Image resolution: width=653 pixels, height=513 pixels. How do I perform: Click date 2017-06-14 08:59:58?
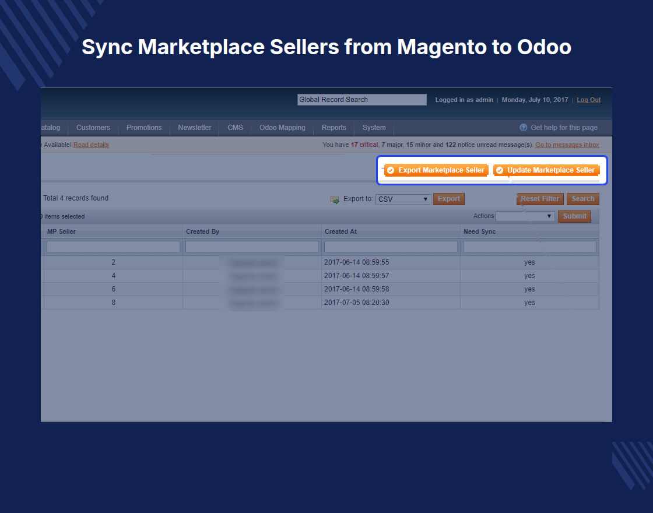point(356,289)
